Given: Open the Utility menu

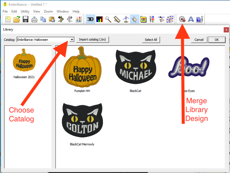Looking at the screenshot, I should 25,11.
